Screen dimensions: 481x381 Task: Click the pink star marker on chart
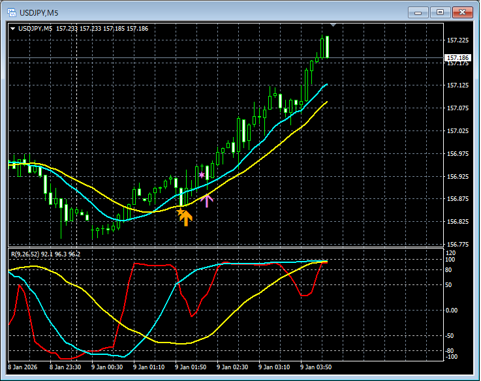(202, 175)
